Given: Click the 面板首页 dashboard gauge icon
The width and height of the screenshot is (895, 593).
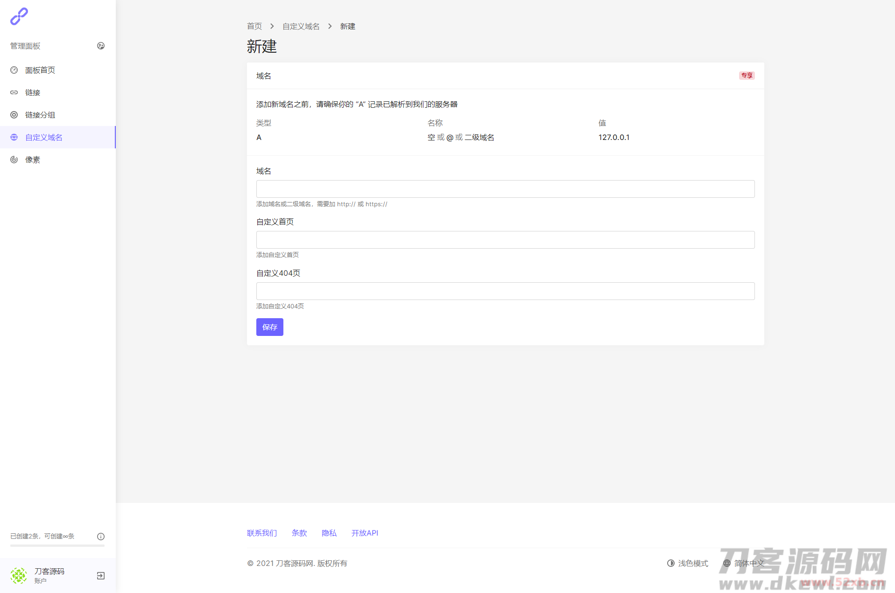Looking at the screenshot, I should tap(14, 70).
